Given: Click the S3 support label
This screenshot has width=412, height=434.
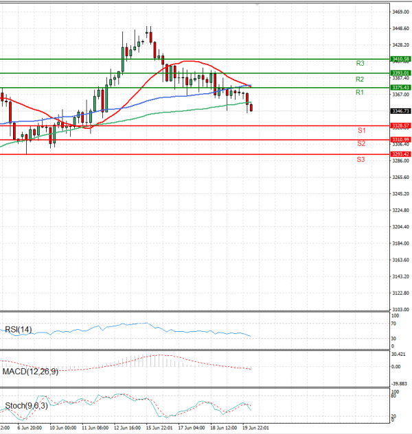Looking at the screenshot, I should coord(360,160).
